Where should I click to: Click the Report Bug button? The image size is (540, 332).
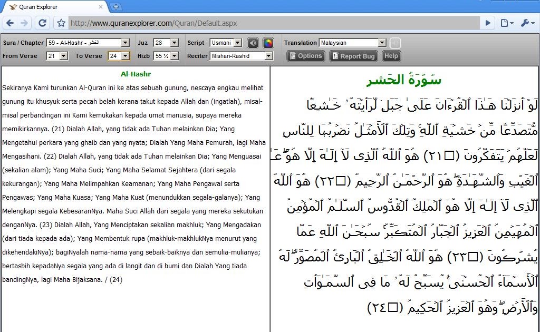coord(354,56)
